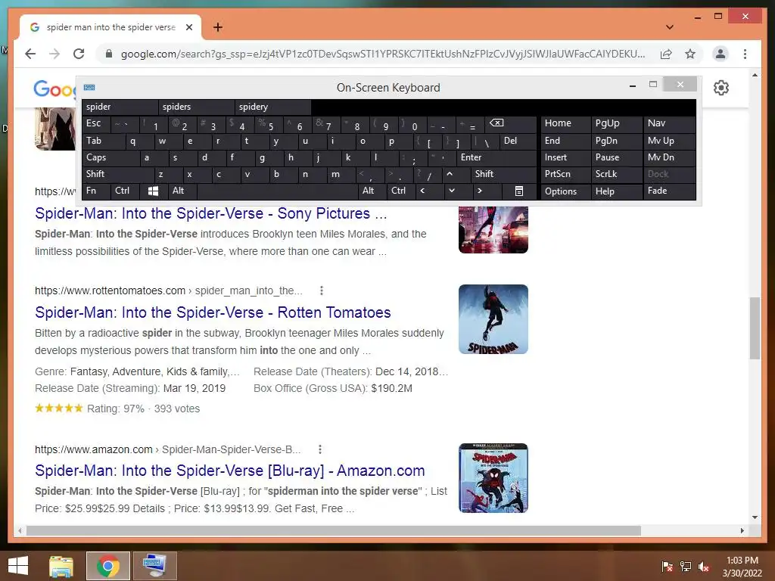Click the greyed-out forward arrow in Chrome
Viewport: 775px width, 581px height.
tap(54, 54)
